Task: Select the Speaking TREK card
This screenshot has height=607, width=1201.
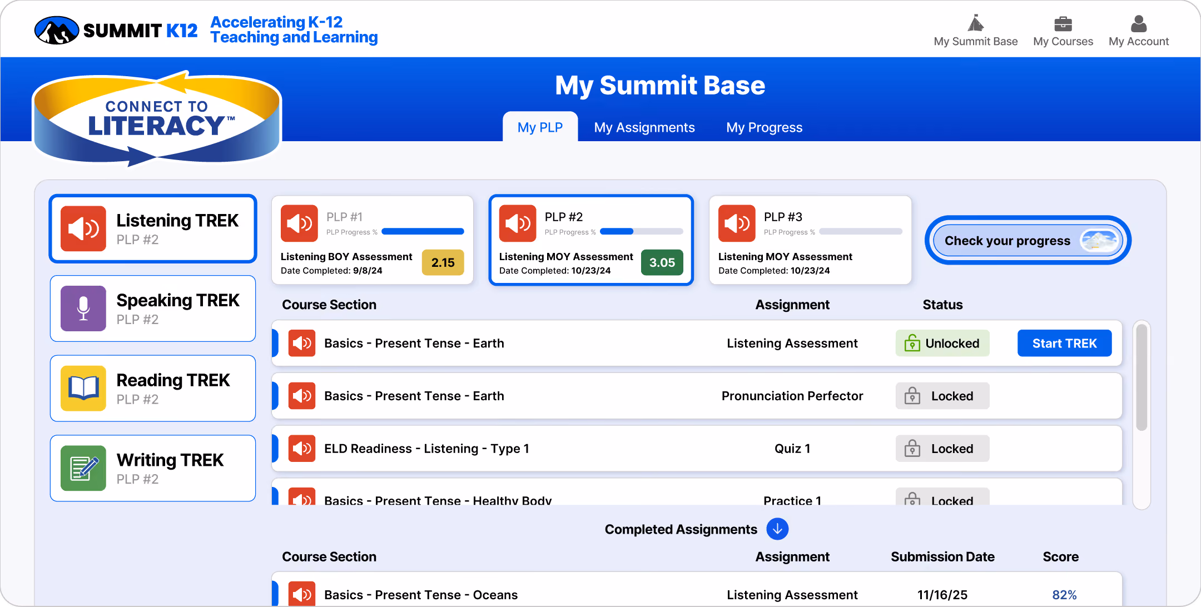Action: 153,309
